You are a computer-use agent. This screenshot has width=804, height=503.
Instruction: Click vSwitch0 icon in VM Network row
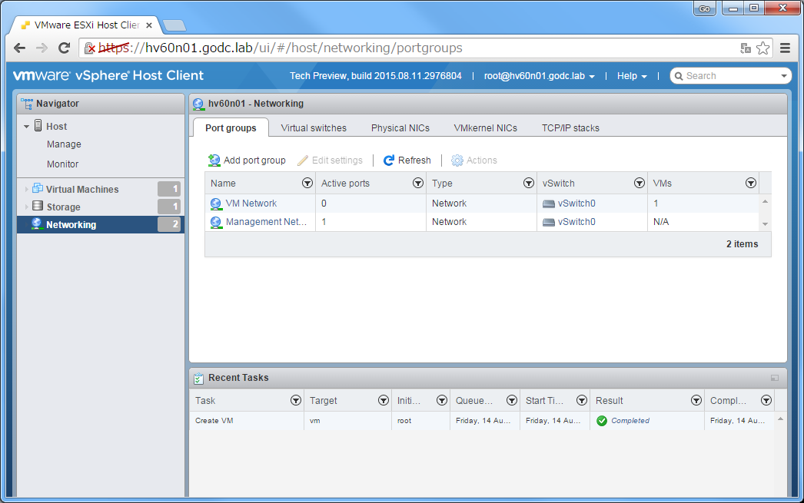[549, 204]
